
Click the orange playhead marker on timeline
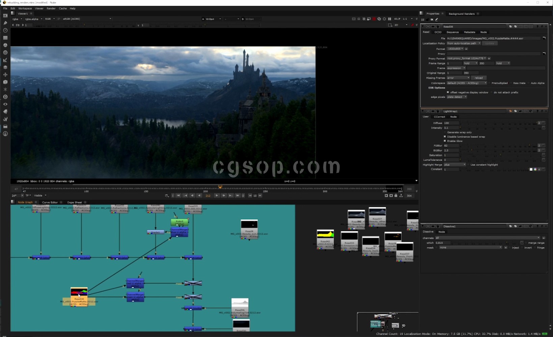pyautogui.click(x=220, y=187)
